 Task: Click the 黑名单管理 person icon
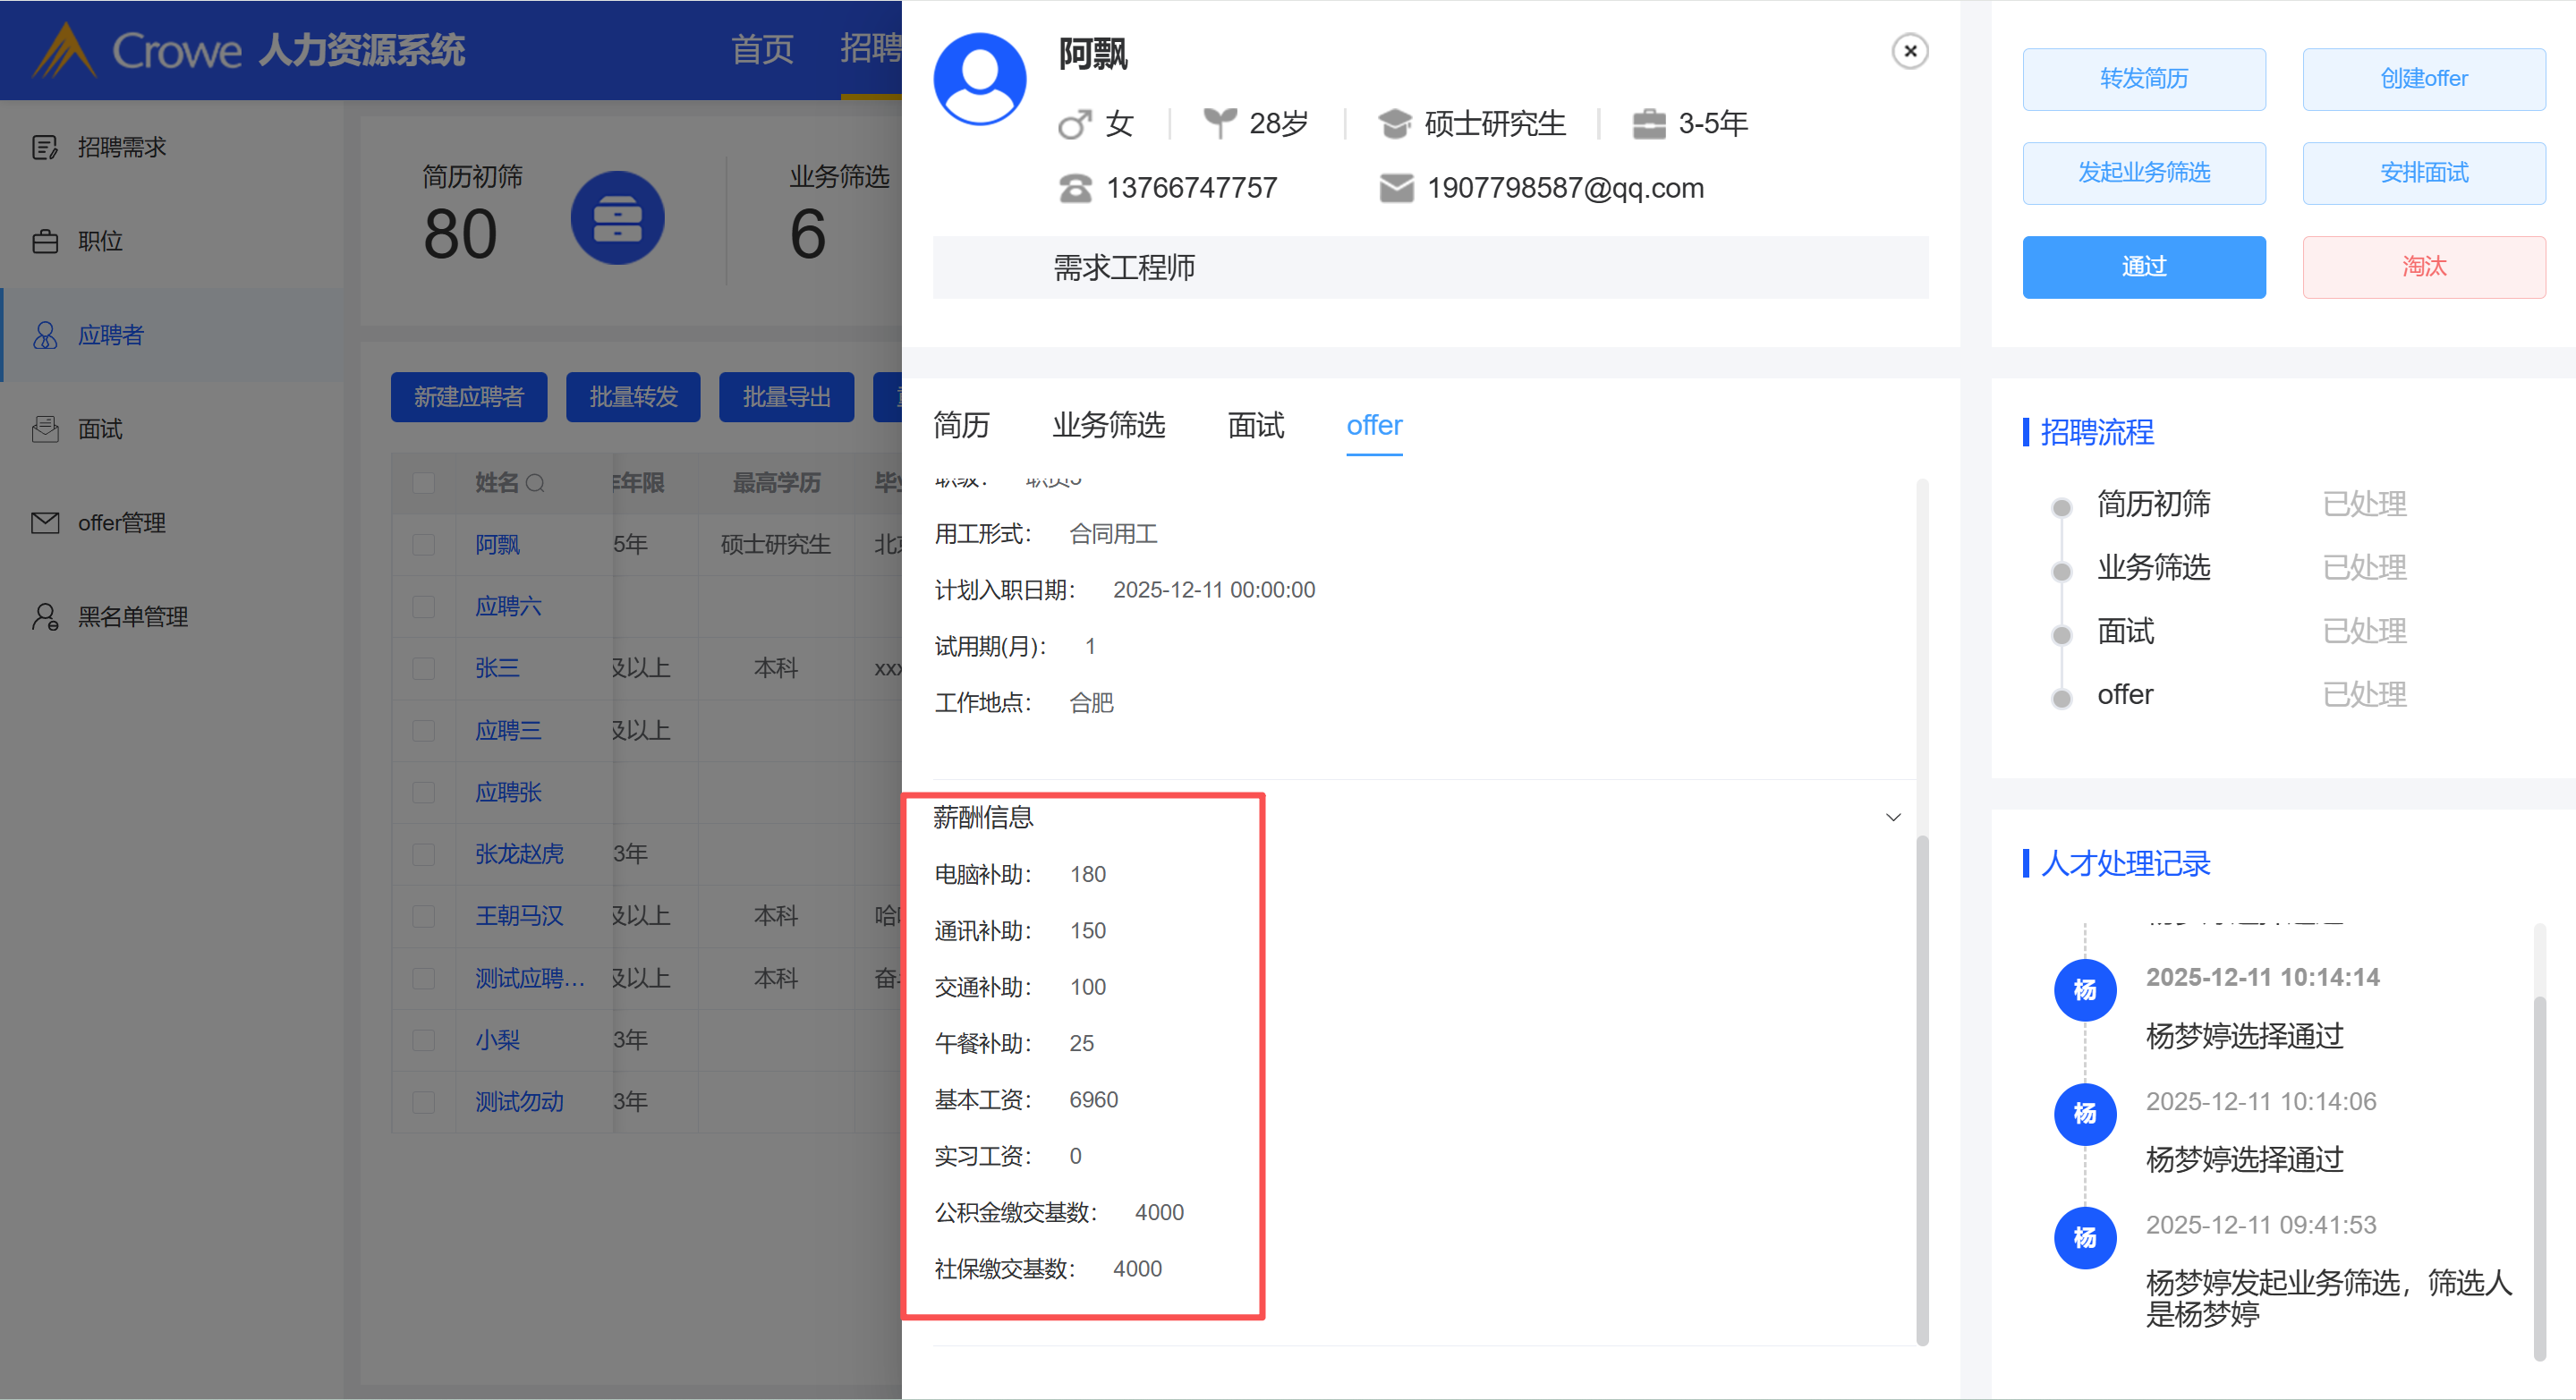click(x=45, y=617)
